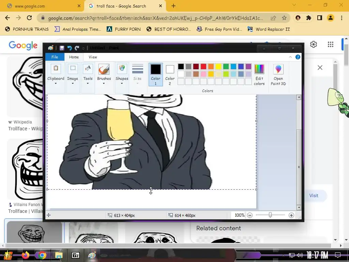
Task: Open Word Replacer II bookmark
Action: pos(269,29)
